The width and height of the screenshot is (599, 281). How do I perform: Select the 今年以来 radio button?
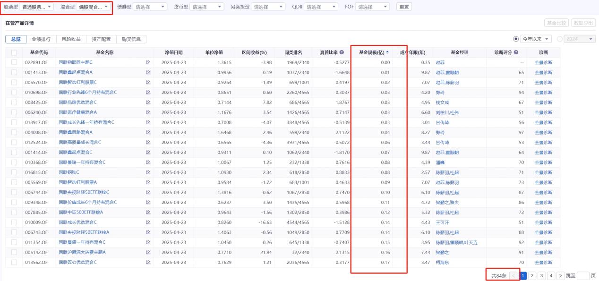point(515,39)
